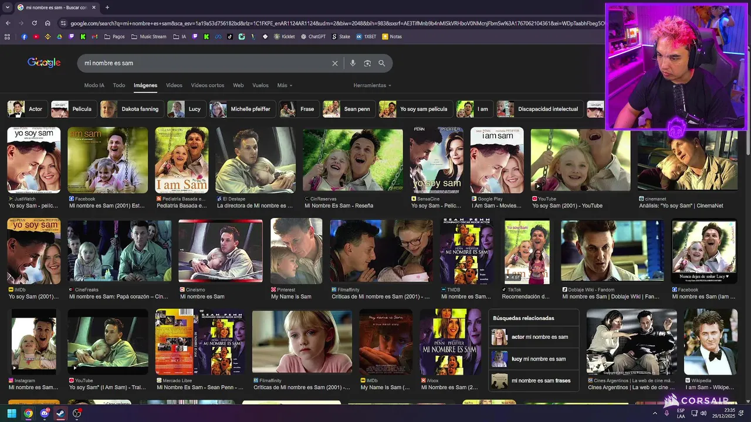Screen dimensions: 751x422
Task: Open the Binance bookmark icon
Action: 48,36
